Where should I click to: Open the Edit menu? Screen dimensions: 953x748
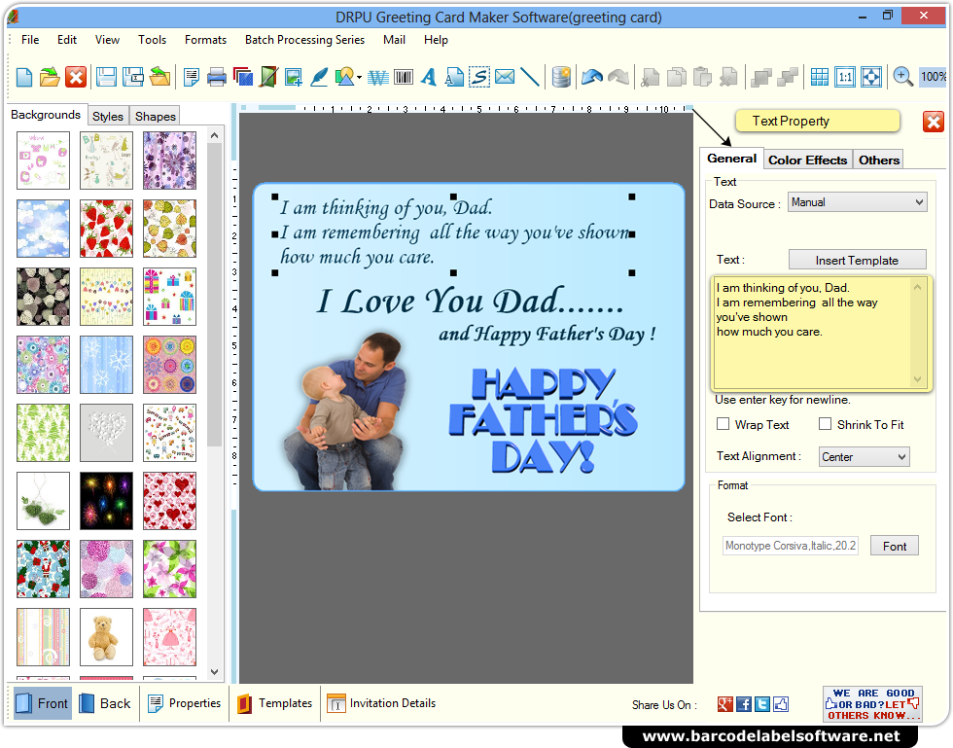[67, 40]
